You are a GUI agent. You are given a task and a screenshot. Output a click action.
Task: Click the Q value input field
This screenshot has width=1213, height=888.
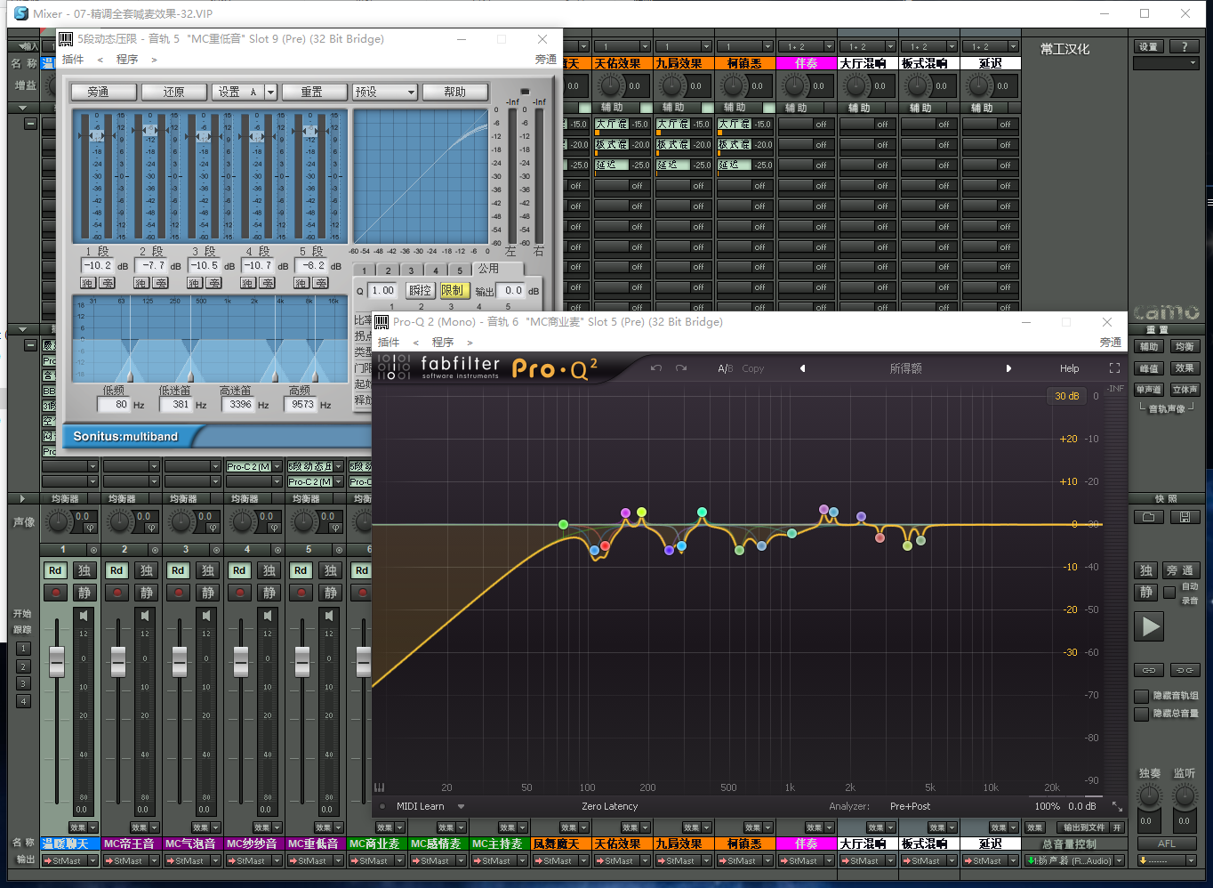(x=382, y=290)
